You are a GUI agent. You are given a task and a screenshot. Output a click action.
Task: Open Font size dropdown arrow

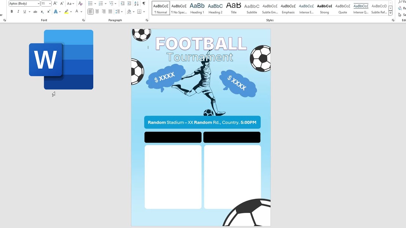[x=50, y=3]
